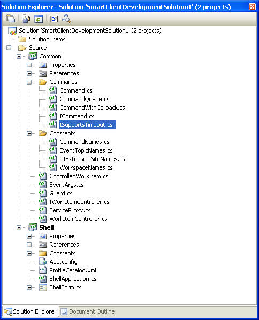259x320 pixels.
Task: Expand the ShellForm.cs node
Action: 29,287
